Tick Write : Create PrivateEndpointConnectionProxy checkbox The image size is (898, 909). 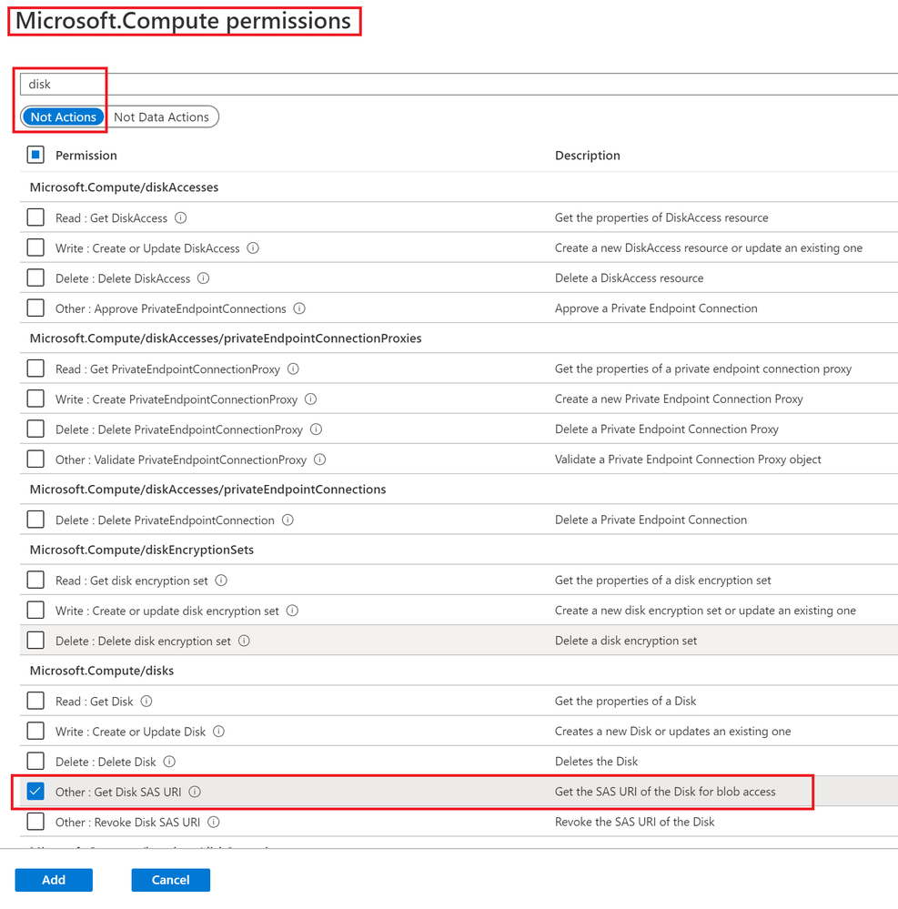point(35,399)
